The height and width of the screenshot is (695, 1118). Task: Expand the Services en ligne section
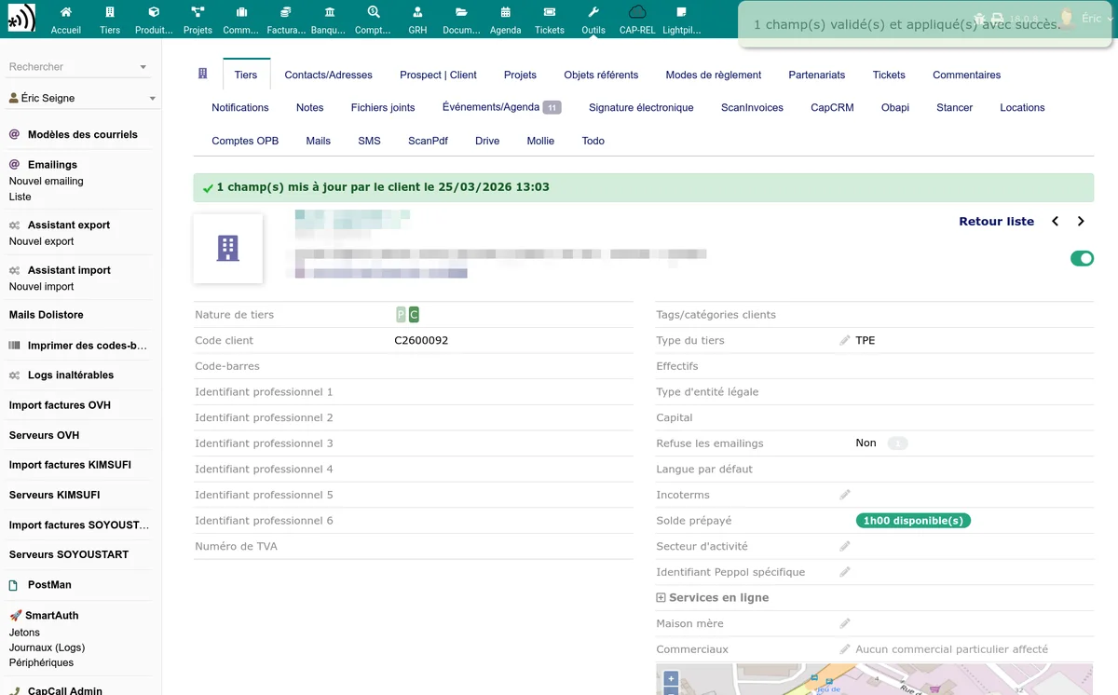713,598
